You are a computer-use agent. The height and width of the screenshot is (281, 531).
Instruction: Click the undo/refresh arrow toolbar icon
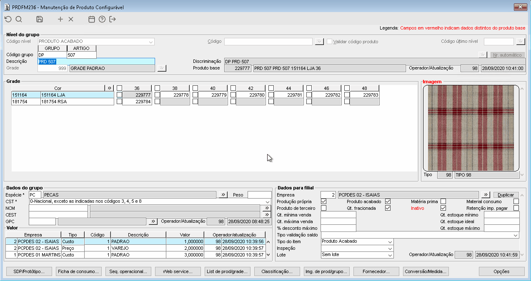tap(8, 19)
